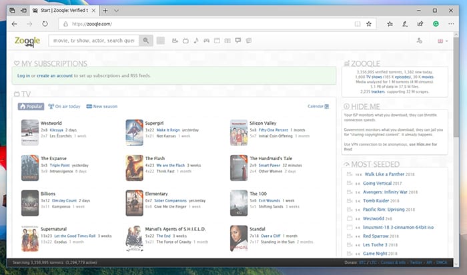467x275 pixels.
Task: Open the TV shows link in Zooqle stats
Action: point(374,77)
